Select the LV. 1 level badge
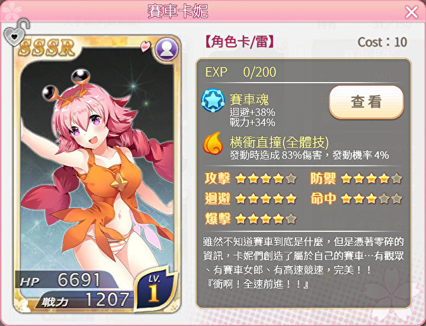Viewport: 426px width, 326px height. point(155,288)
